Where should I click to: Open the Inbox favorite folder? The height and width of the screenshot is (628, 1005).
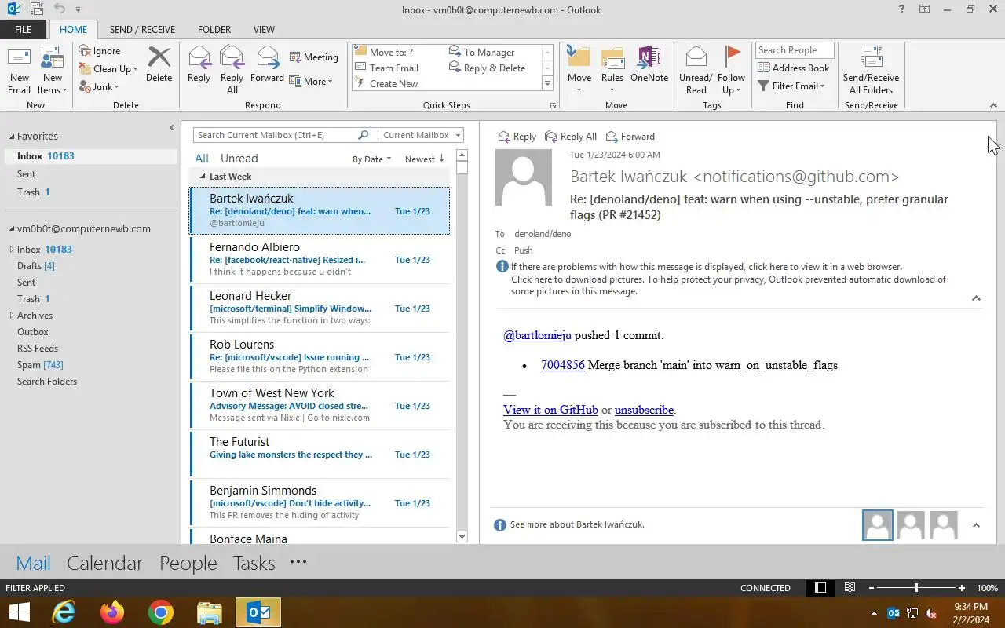90,156
